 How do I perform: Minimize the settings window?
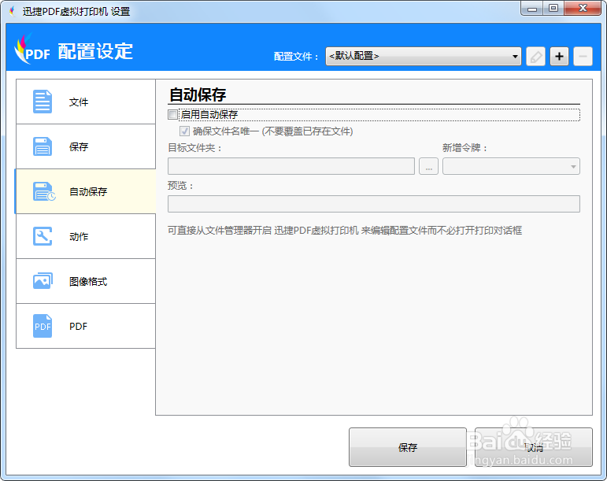point(532,8)
